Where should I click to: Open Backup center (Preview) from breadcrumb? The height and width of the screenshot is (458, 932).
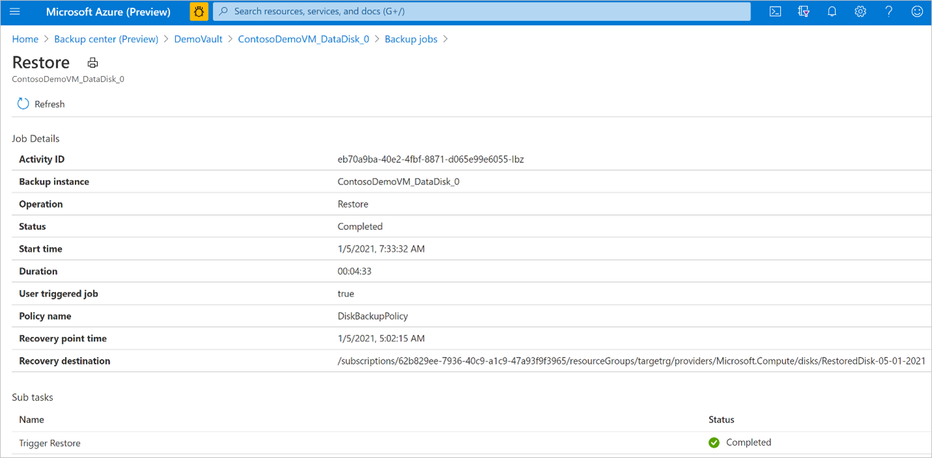click(106, 39)
